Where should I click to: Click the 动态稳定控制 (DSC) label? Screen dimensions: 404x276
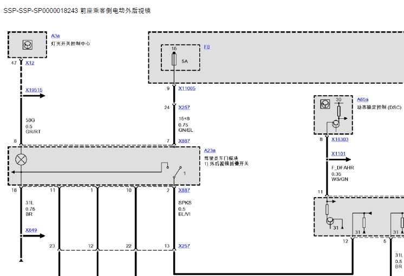coord(379,107)
